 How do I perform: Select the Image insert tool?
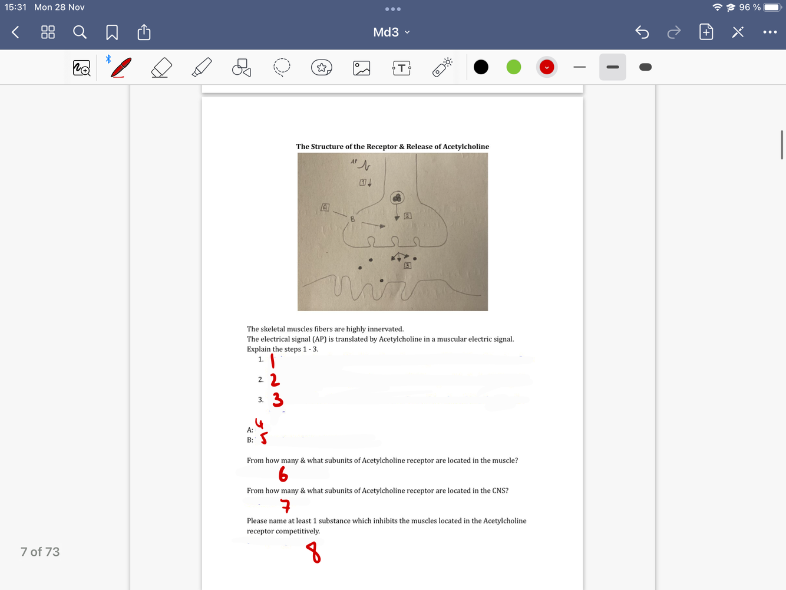pos(362,68)
